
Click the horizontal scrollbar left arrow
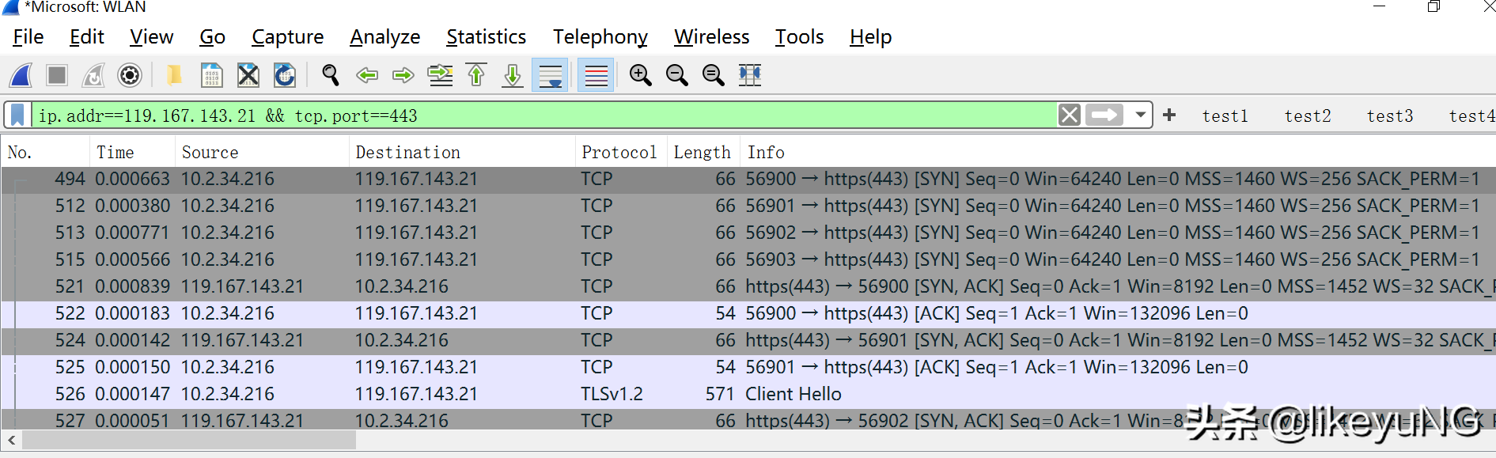(x=11, y=440)
